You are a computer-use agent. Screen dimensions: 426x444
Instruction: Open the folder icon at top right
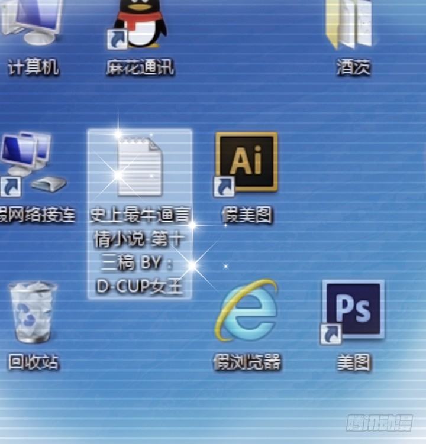(353, 24)
